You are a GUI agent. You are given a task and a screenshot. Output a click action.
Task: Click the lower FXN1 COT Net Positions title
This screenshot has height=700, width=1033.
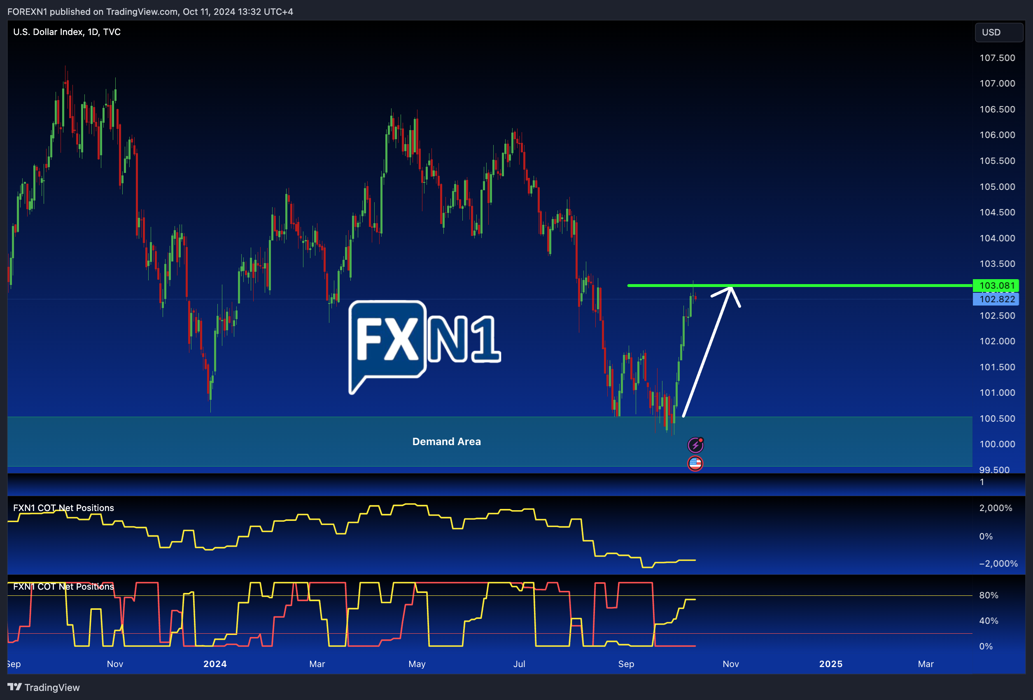tap(63, 586)
